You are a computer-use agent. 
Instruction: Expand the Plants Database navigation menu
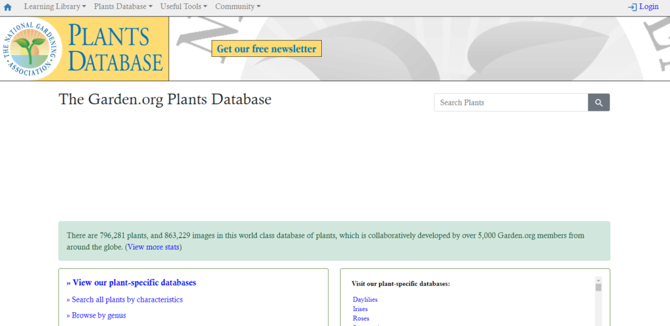(123, 7)
